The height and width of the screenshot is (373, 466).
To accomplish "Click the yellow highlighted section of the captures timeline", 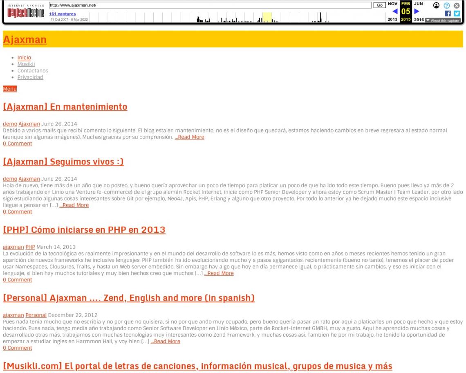I will click(x=267, y=18).
